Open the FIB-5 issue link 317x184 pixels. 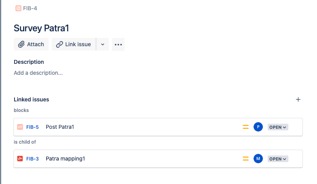33,127
